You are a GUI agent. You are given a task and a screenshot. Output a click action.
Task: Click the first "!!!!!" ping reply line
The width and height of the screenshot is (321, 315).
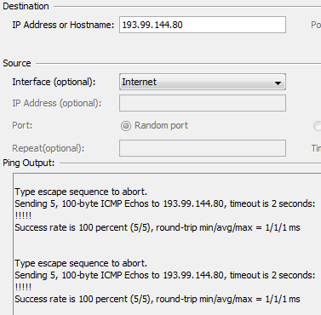pos(23,215)
